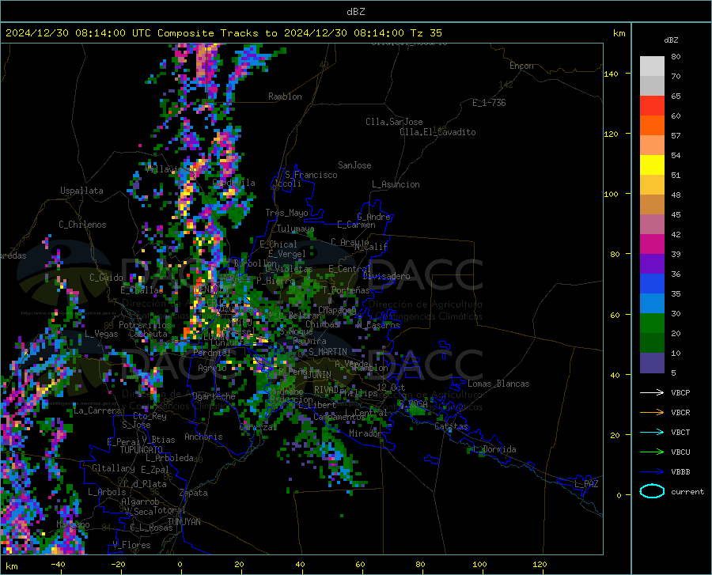The image size is (712, 575).
Task: Click the Clla.SanJose map label
Action: click(x=394, y=122)
